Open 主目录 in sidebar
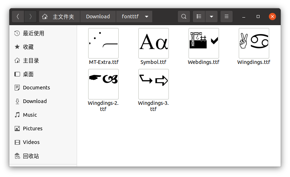The width and height of the screenshot is (290, 177). [x=31, y=61]
